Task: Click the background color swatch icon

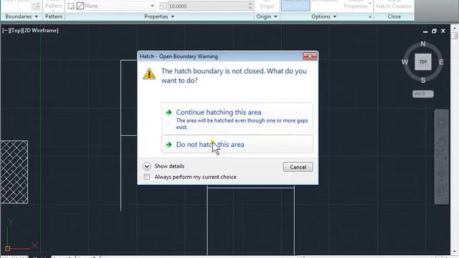Action: click(80, 6)
